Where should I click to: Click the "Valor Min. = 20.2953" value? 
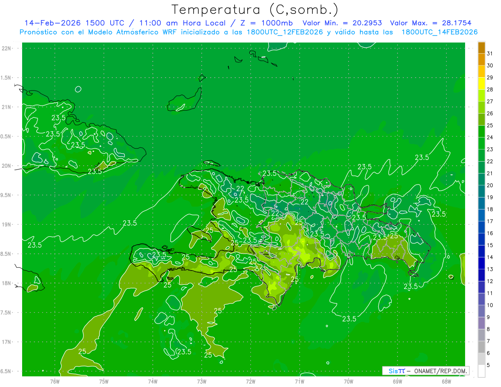(342, 23)
